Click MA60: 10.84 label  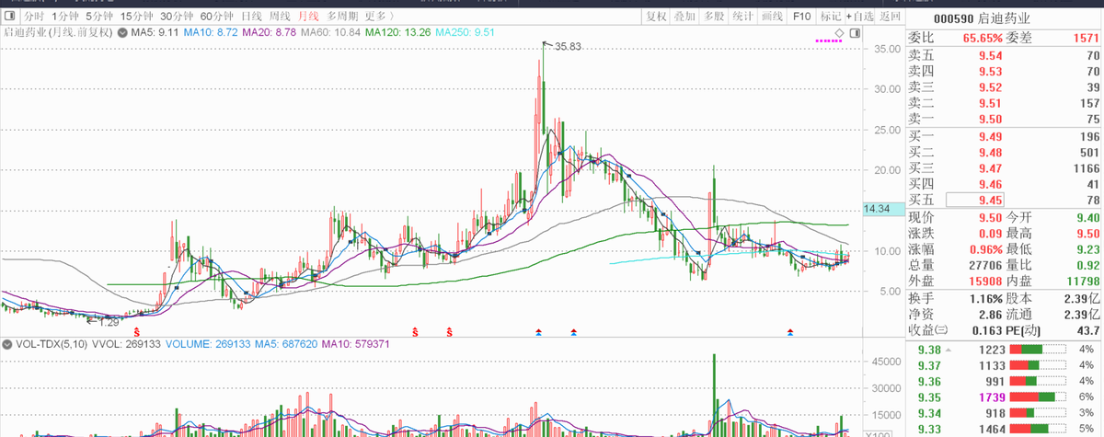(331, 32)
